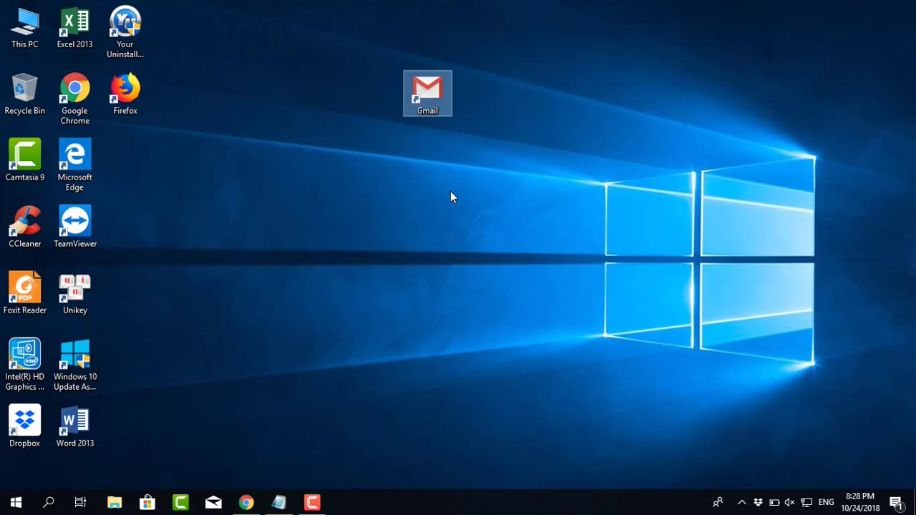The height and width of the screenshot is (515, 916).
Task: Open the red Camtasia recorder taskbar icon
Action: coord(312,502)
